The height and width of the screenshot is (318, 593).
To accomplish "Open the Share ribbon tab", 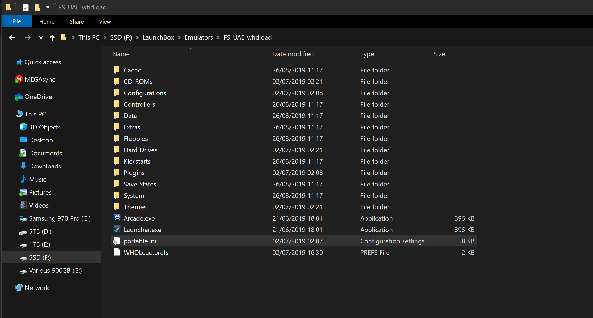I will 76,21.
